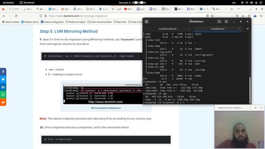Viewport: 265px width, 149px height.
Task: Click the Firefox logo icon in tab bar
Action: click(3, 9)
